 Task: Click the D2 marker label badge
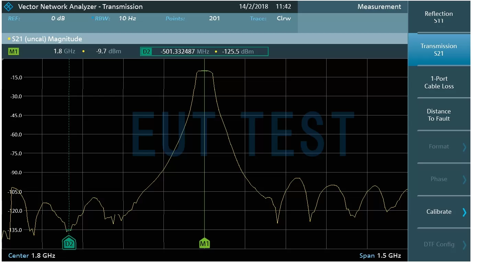[x=147, y=52]
